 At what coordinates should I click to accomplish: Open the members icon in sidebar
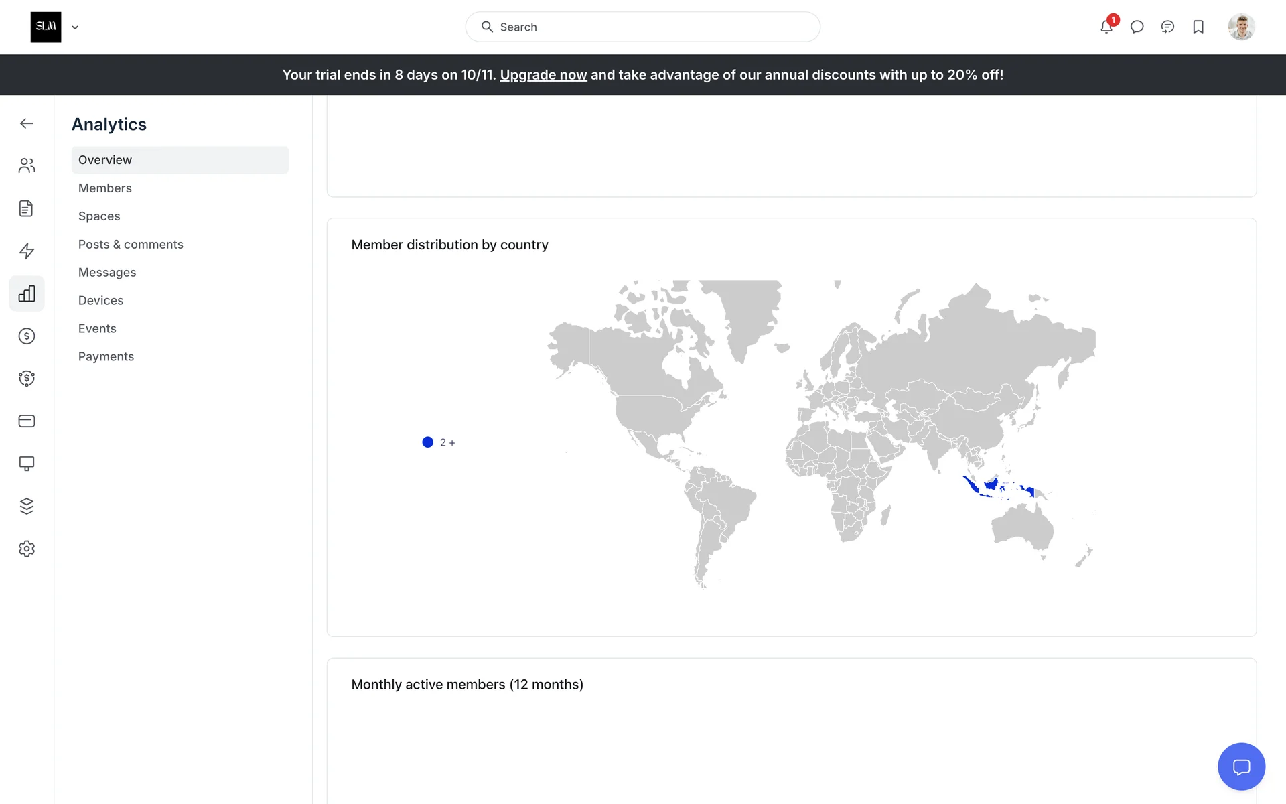[x=27, y=165]
